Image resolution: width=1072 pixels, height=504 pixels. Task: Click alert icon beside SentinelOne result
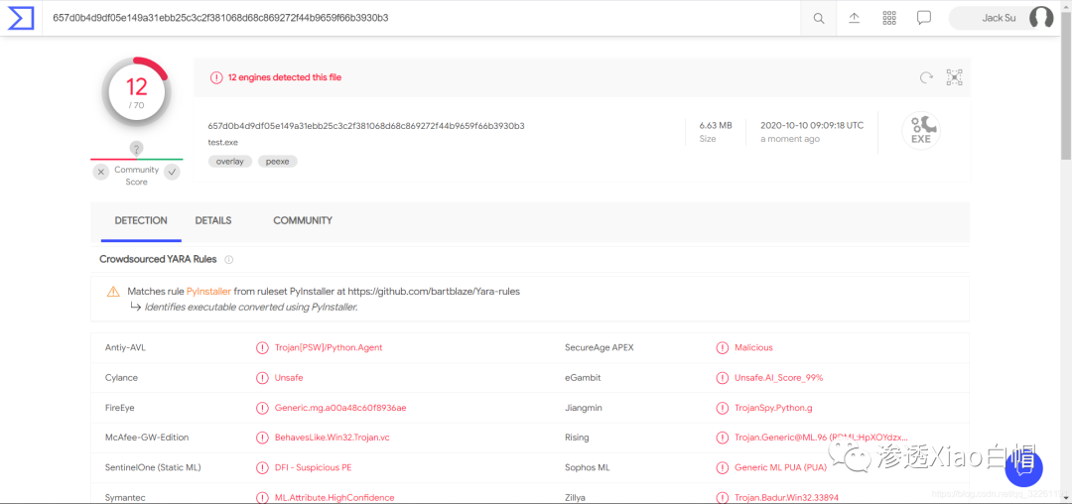tap(262, 468)
